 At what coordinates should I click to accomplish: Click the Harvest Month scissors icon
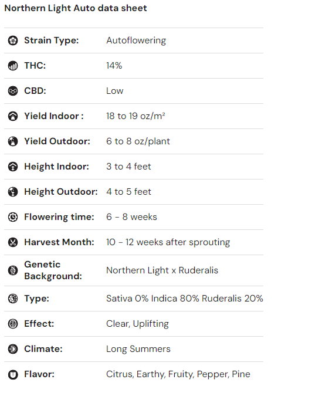click(x=13, y=242)
